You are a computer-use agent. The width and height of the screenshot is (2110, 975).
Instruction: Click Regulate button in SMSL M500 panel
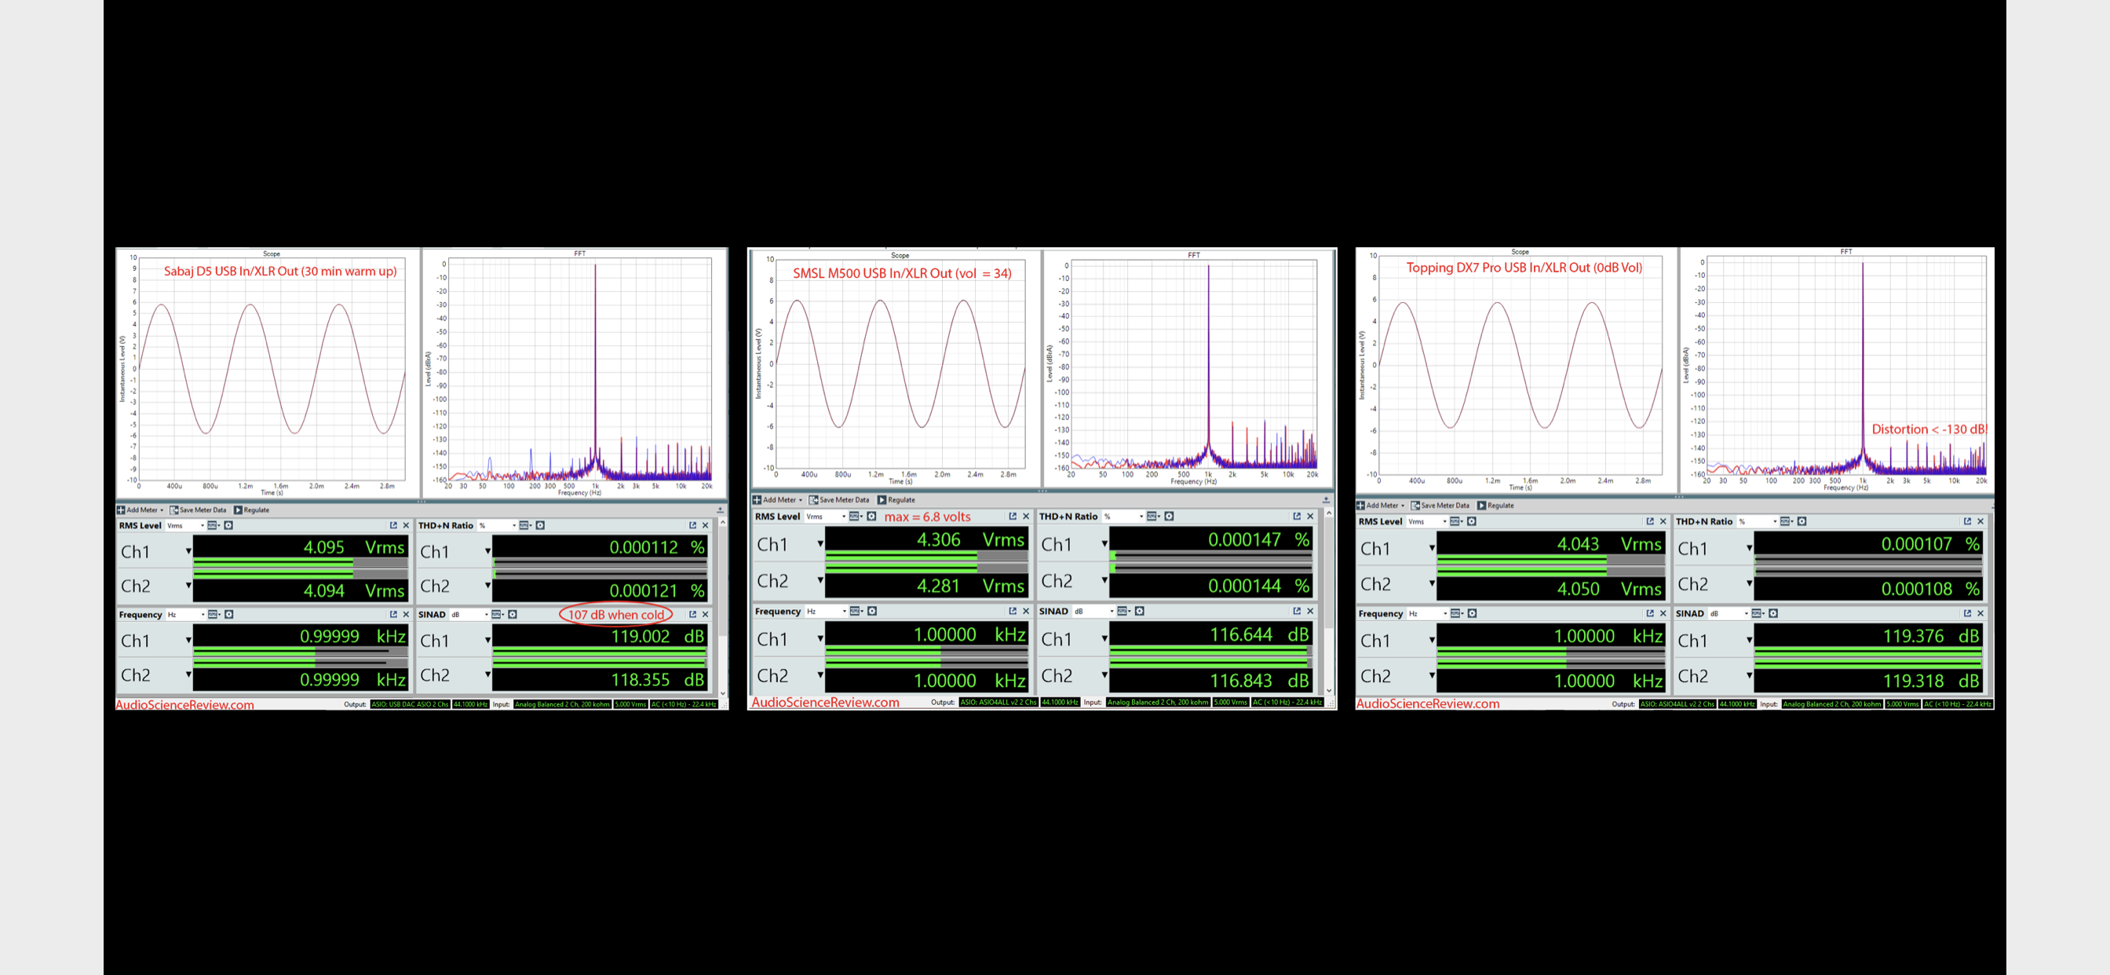[896, 500]
